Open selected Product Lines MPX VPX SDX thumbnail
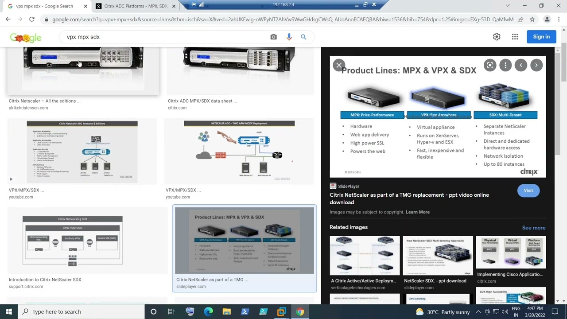 (245, 241)
